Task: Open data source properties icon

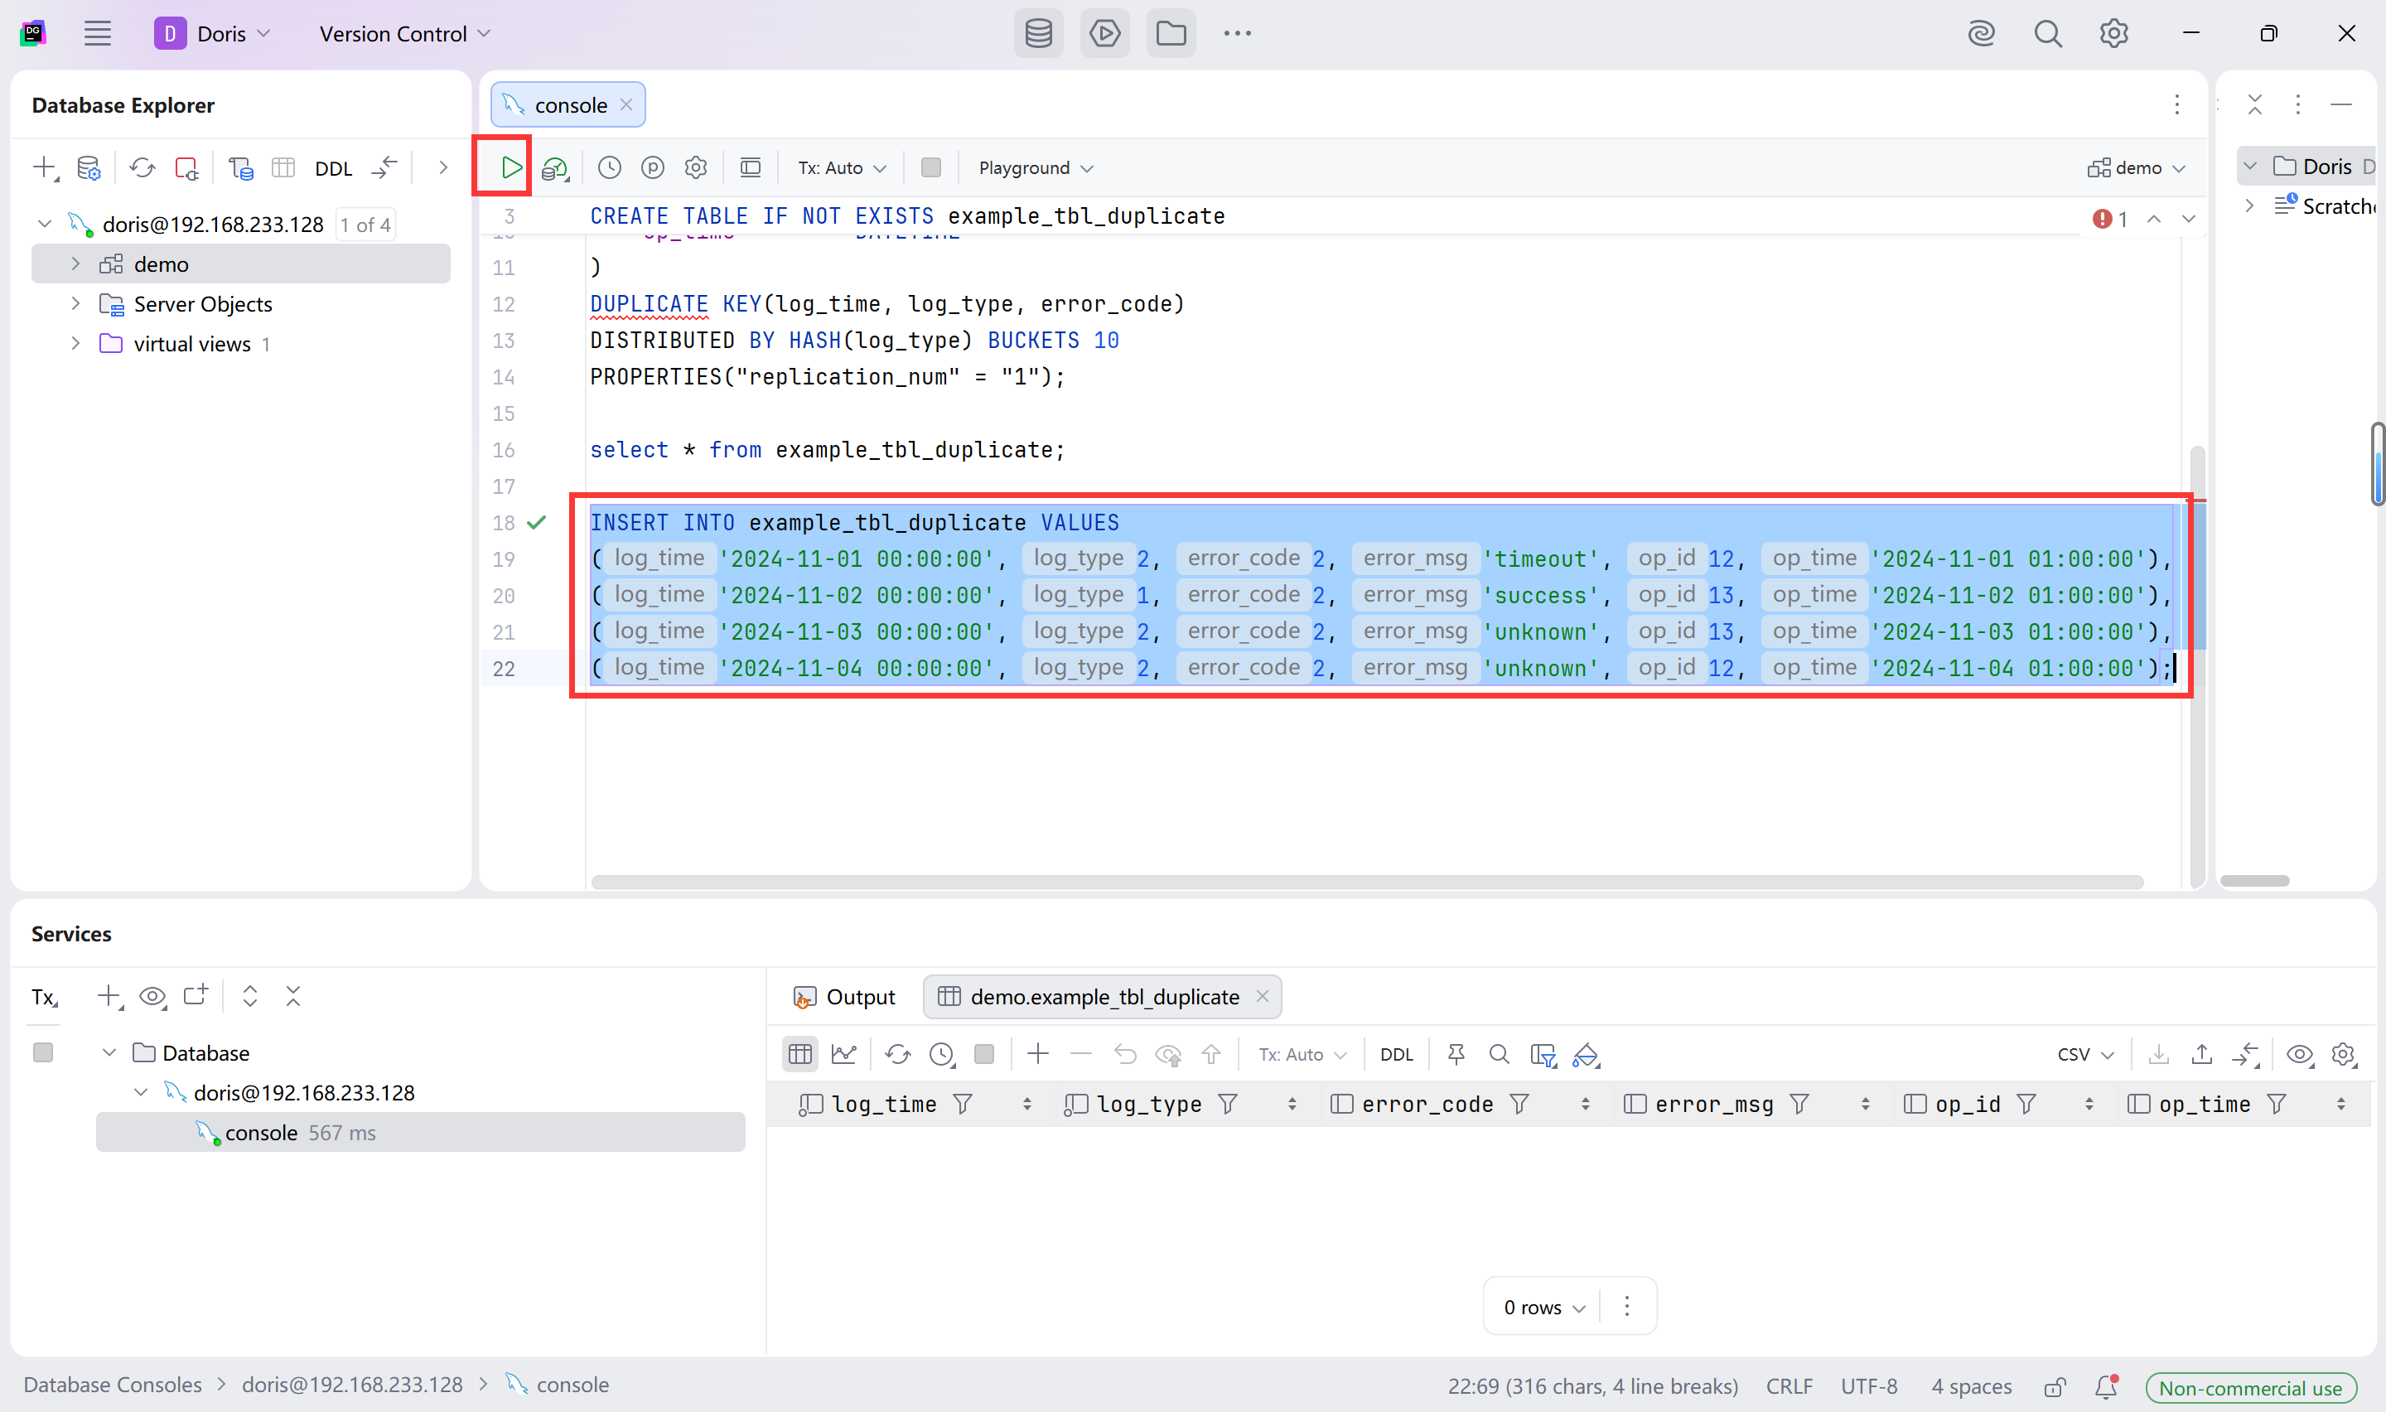Action: (x=89, y=168)
